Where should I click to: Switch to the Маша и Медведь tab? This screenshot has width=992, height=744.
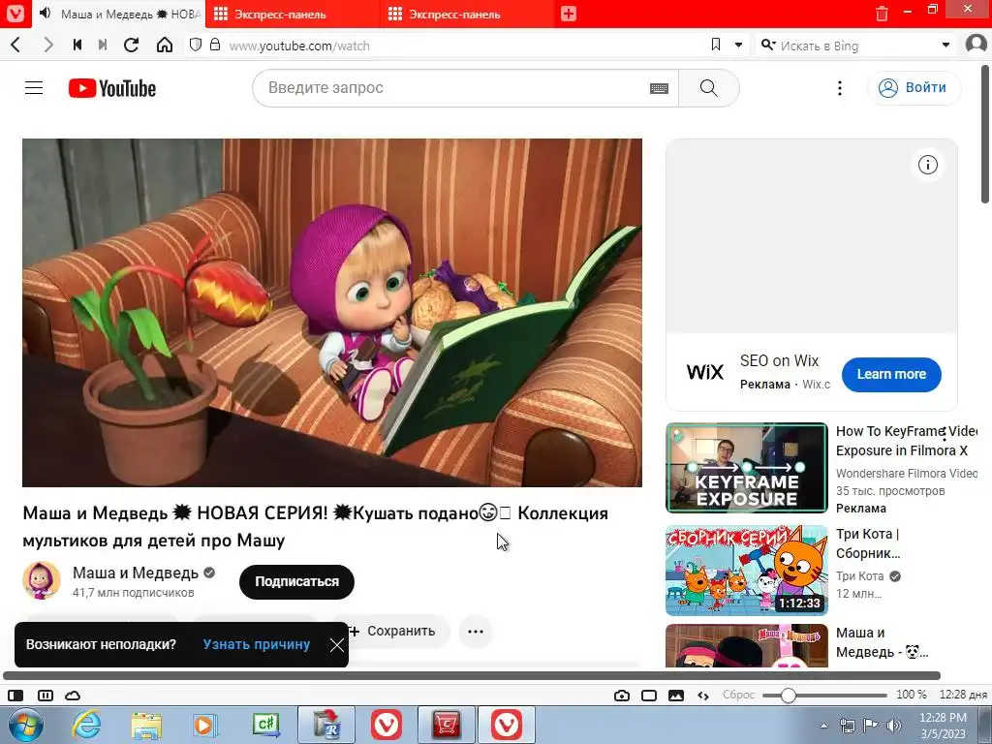coord(119,14)
